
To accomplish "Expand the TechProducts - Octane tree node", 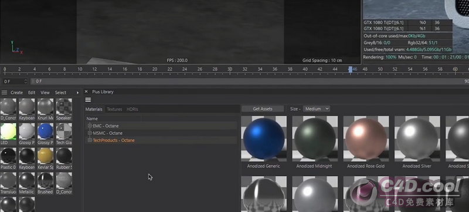I will 90,140.
